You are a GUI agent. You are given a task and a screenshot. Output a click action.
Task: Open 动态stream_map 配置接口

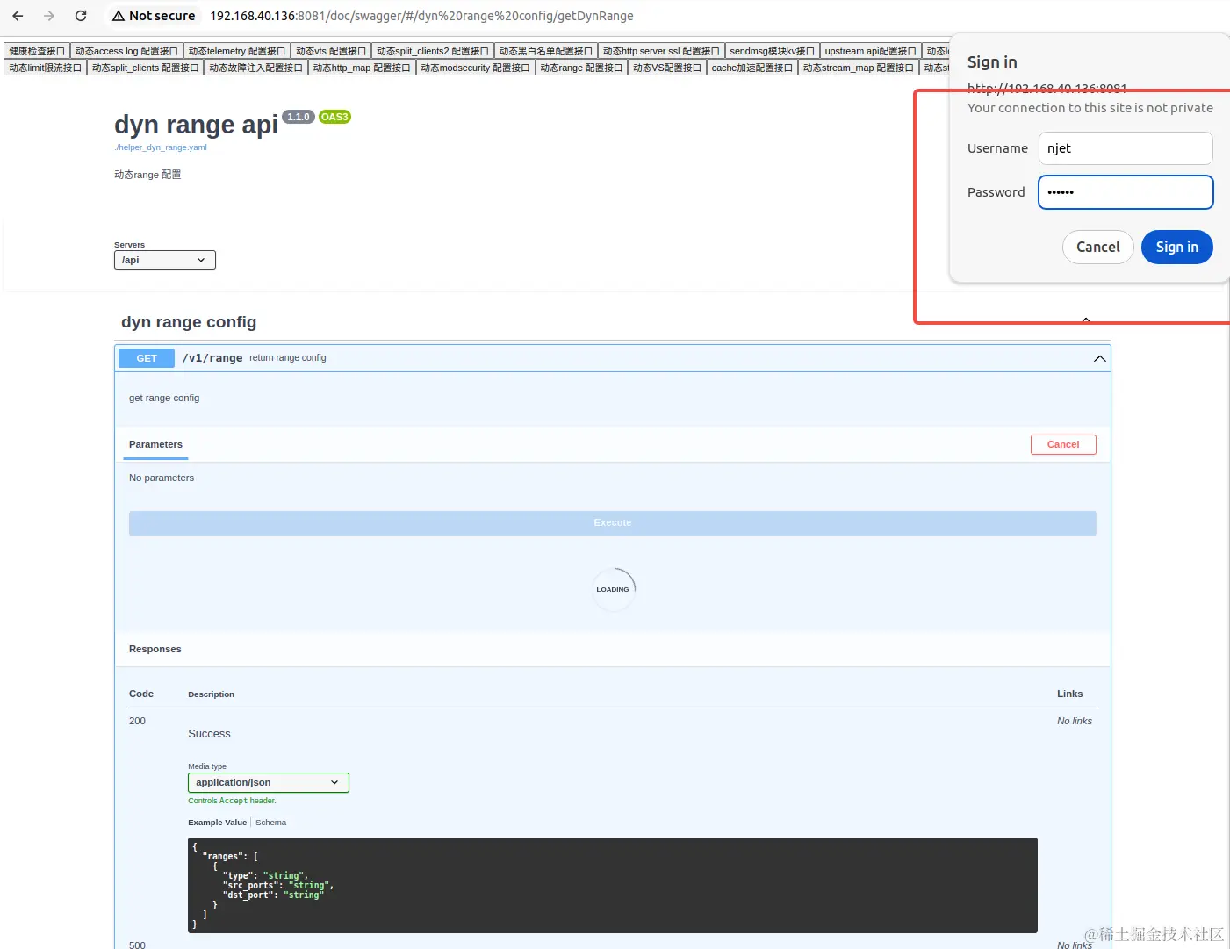(859, 68)
